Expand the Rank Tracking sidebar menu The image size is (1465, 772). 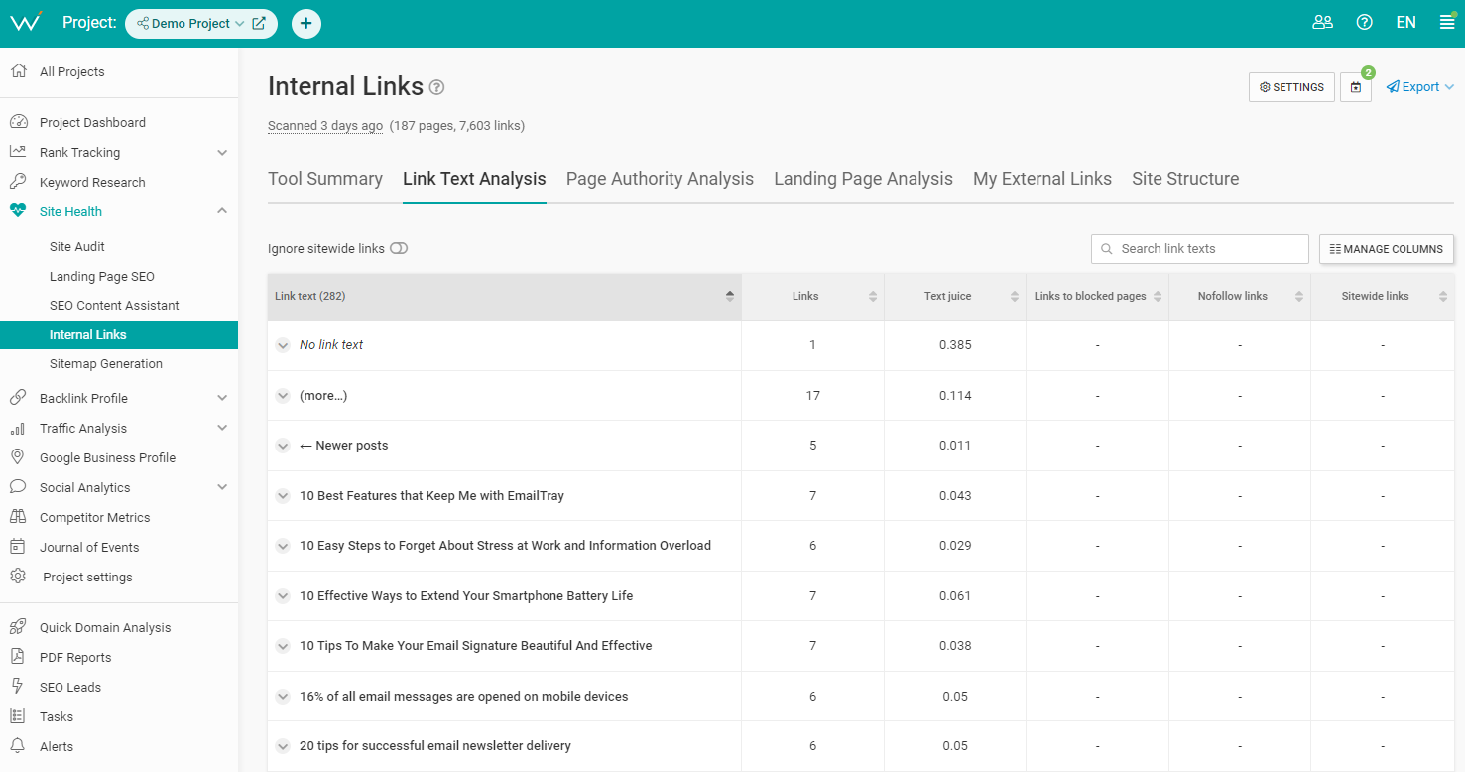click(x=222, y=152)
